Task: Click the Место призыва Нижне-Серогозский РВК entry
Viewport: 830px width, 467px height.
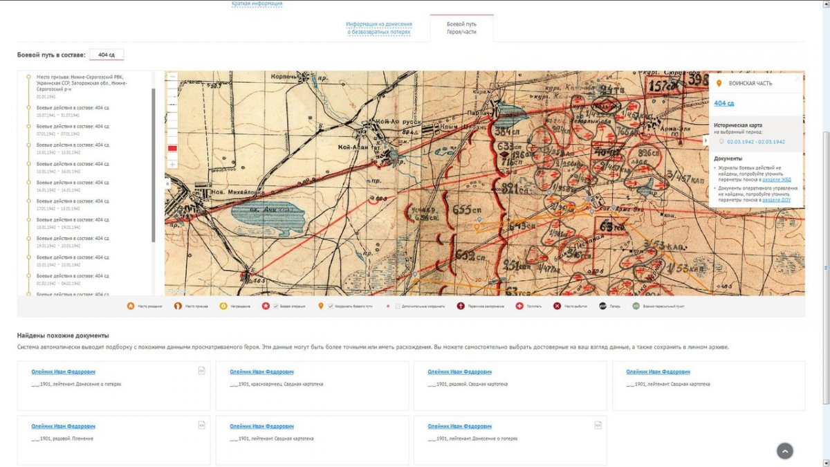Action: coord(82,86)
